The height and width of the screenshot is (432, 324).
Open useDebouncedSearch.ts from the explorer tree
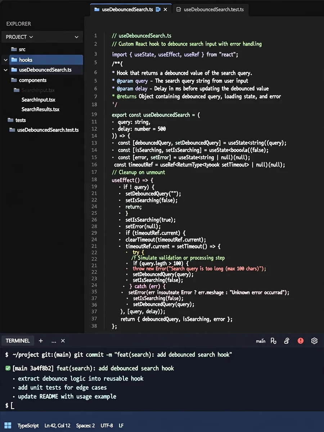coord(45,70)
